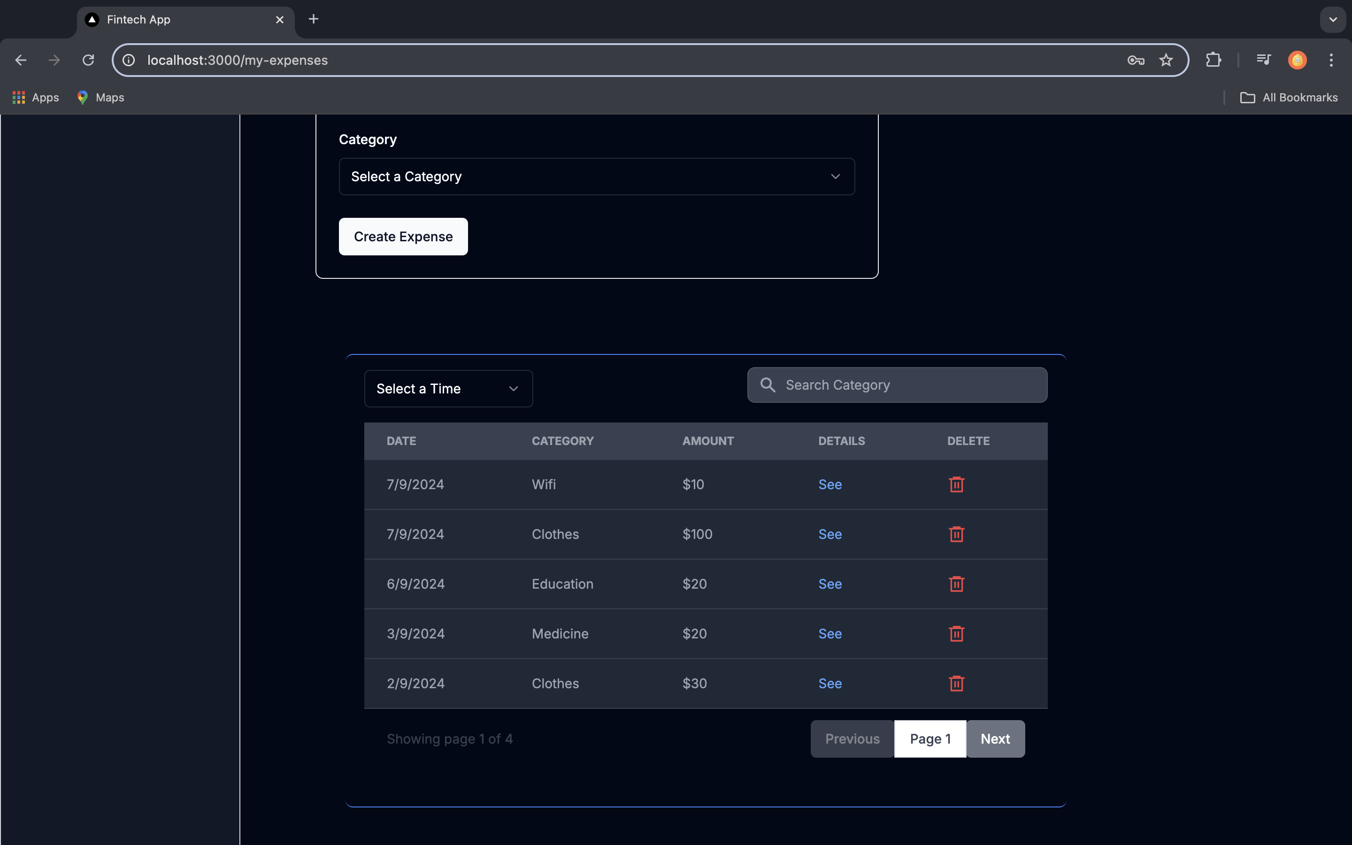Expand the Select a Category dropdown

tap(596, 177)
